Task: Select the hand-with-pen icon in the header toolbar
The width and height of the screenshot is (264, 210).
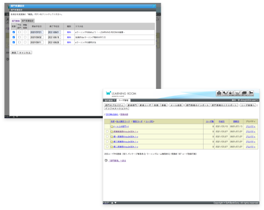Action: (238, 93)
